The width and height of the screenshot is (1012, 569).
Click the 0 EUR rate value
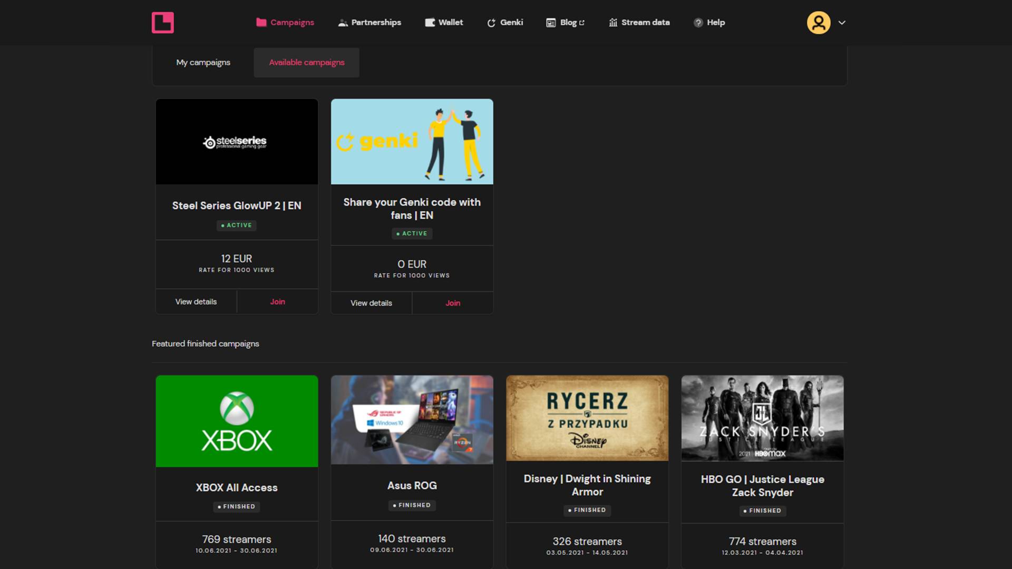(x=412, y=264)
